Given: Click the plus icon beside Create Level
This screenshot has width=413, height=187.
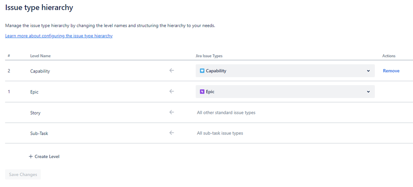Looking at the screenshot, I should (31, 157).
